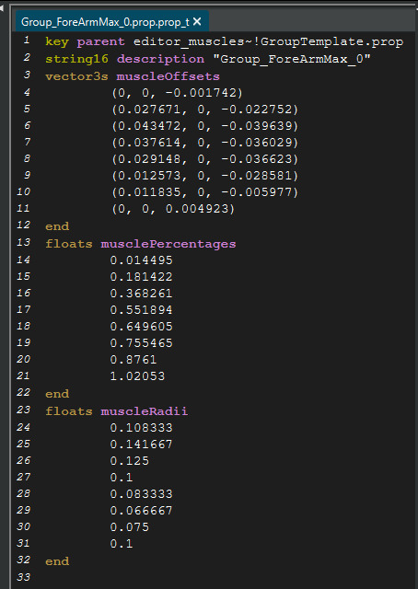This screenshot has width=418, height=589.
Task: Click the value 0.551894
Action: pos(142,309)
